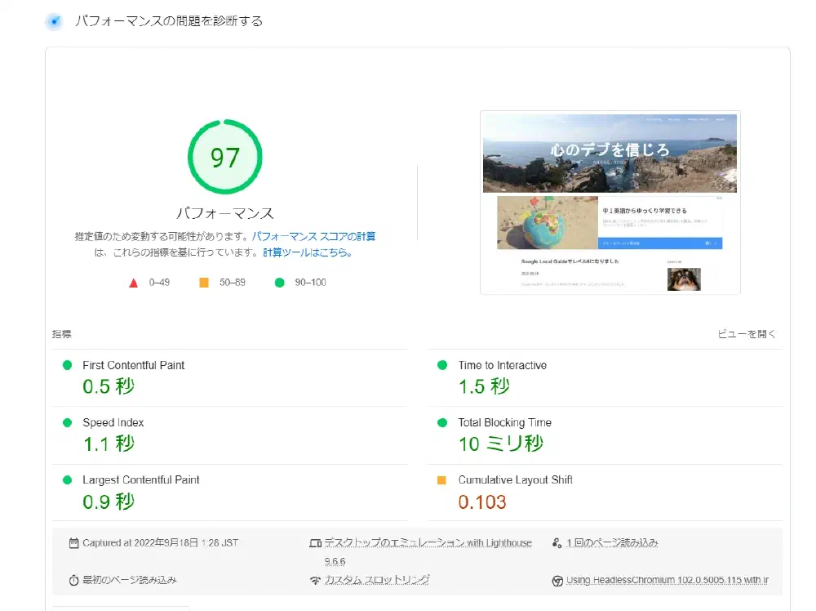Click the First Contentful Paint status dot
This screenshot has height=611, width=816.
click(x=67, y=365)
